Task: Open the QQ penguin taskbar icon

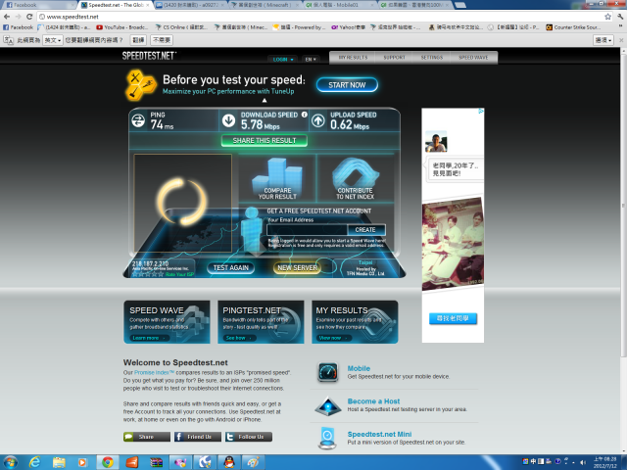Action: pos(228,462)
